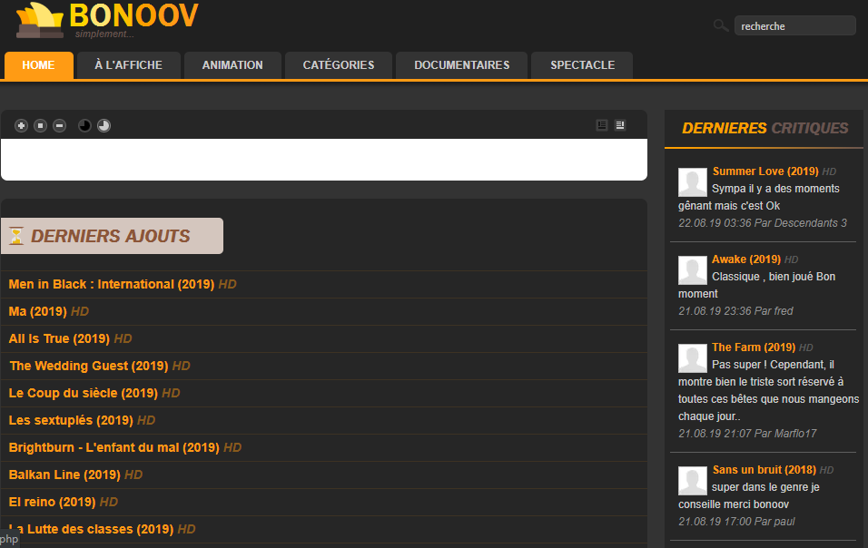Click the magnifier search icon

pos(720,25)
